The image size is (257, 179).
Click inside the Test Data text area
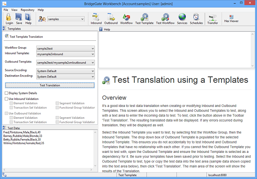(48, 149)
